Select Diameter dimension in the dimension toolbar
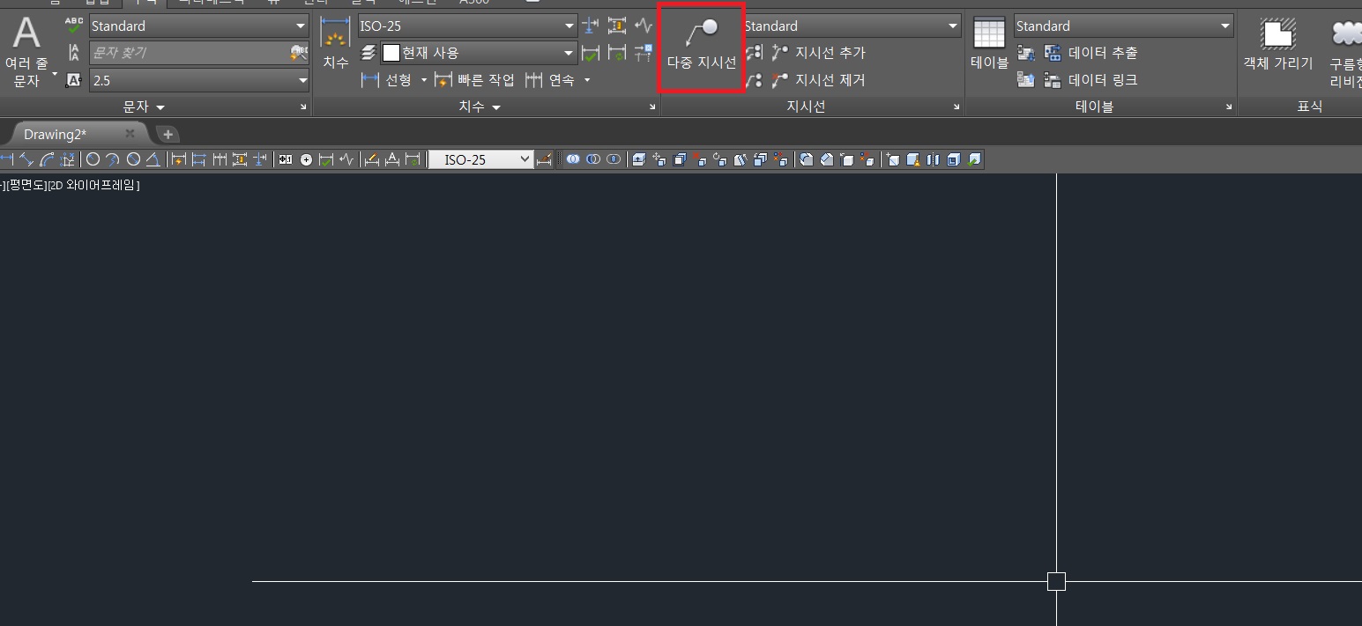Viewport: 1362px width, 626px height. click(x=133, y=159)
